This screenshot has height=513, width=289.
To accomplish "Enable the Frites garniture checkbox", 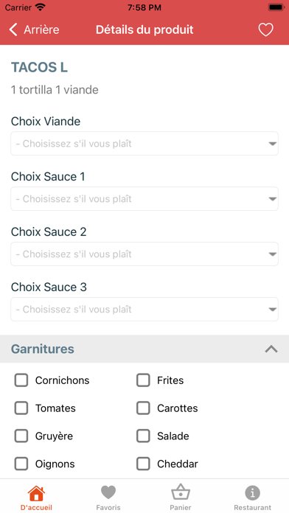I will (x=143, y=380).
